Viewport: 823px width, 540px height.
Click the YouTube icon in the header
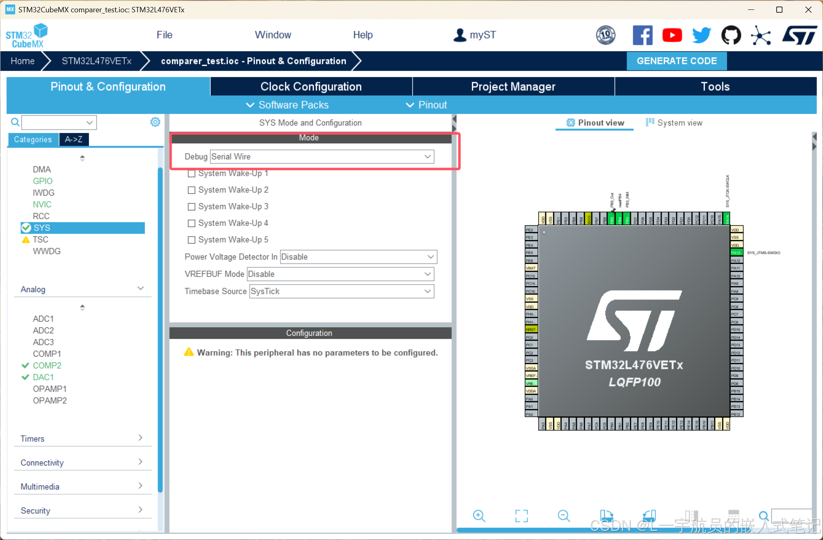(x=672, y=35)
